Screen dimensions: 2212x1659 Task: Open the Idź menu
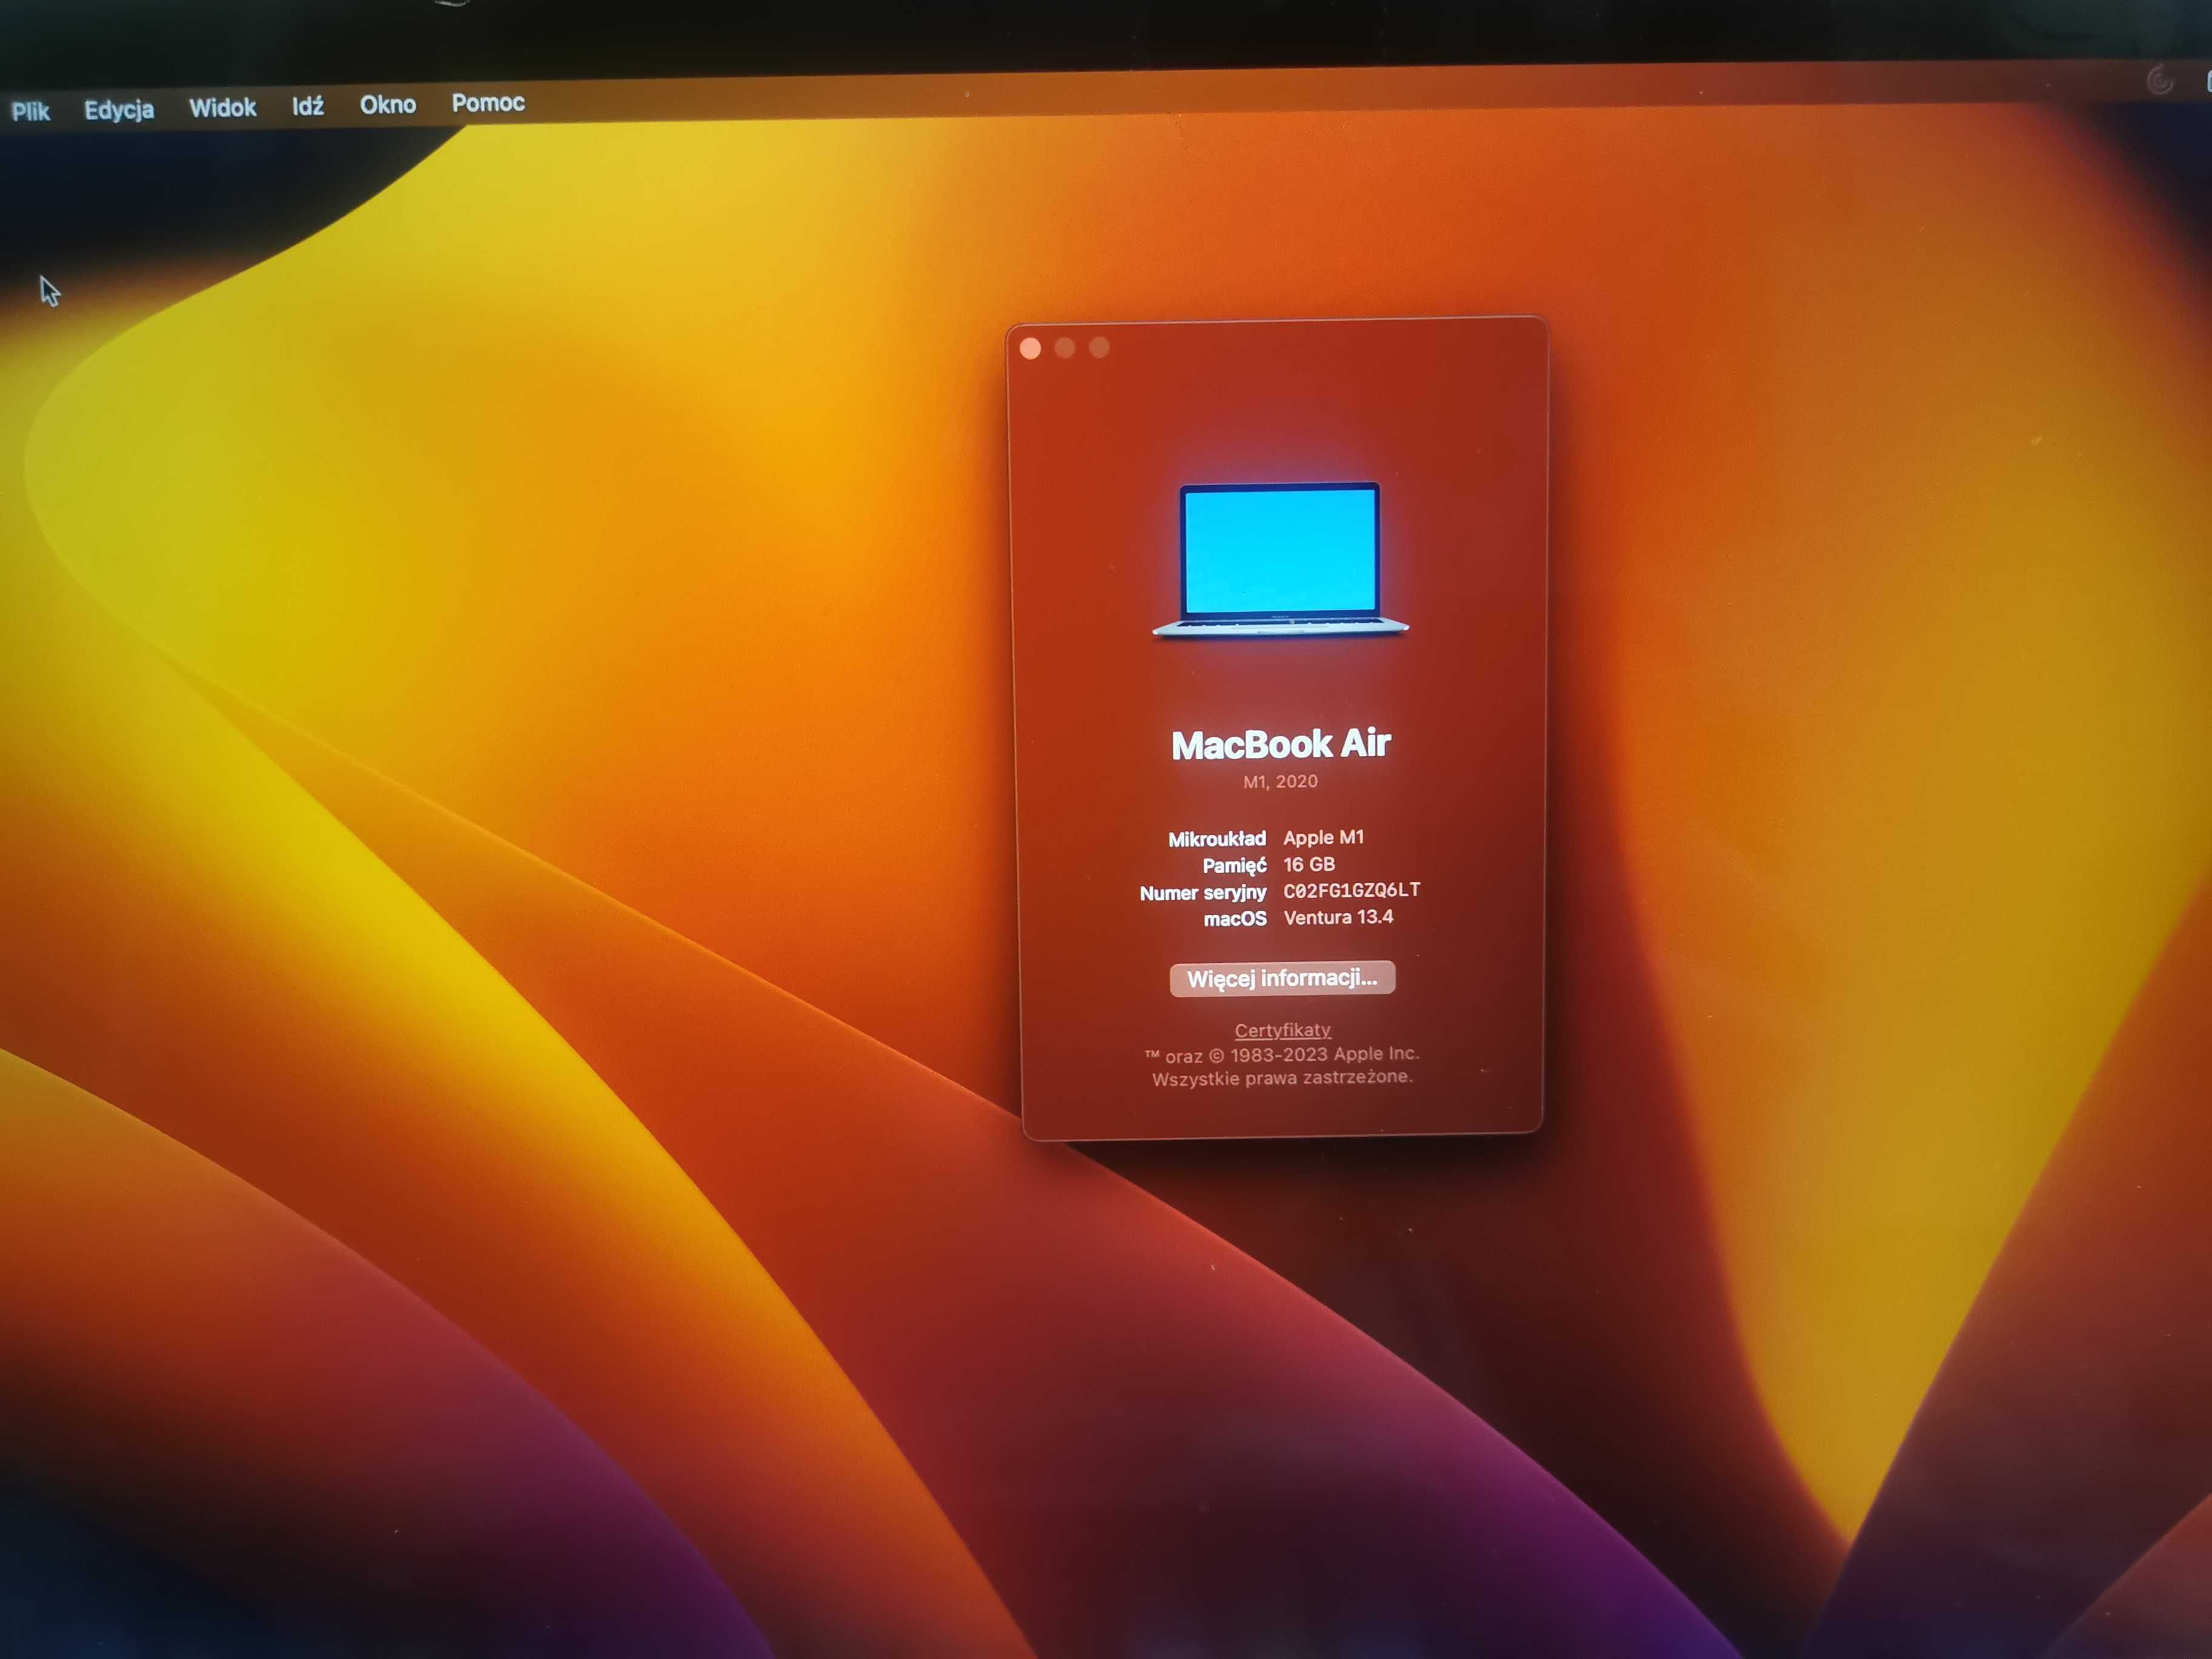pyautogui.click(x=308, y=105)
